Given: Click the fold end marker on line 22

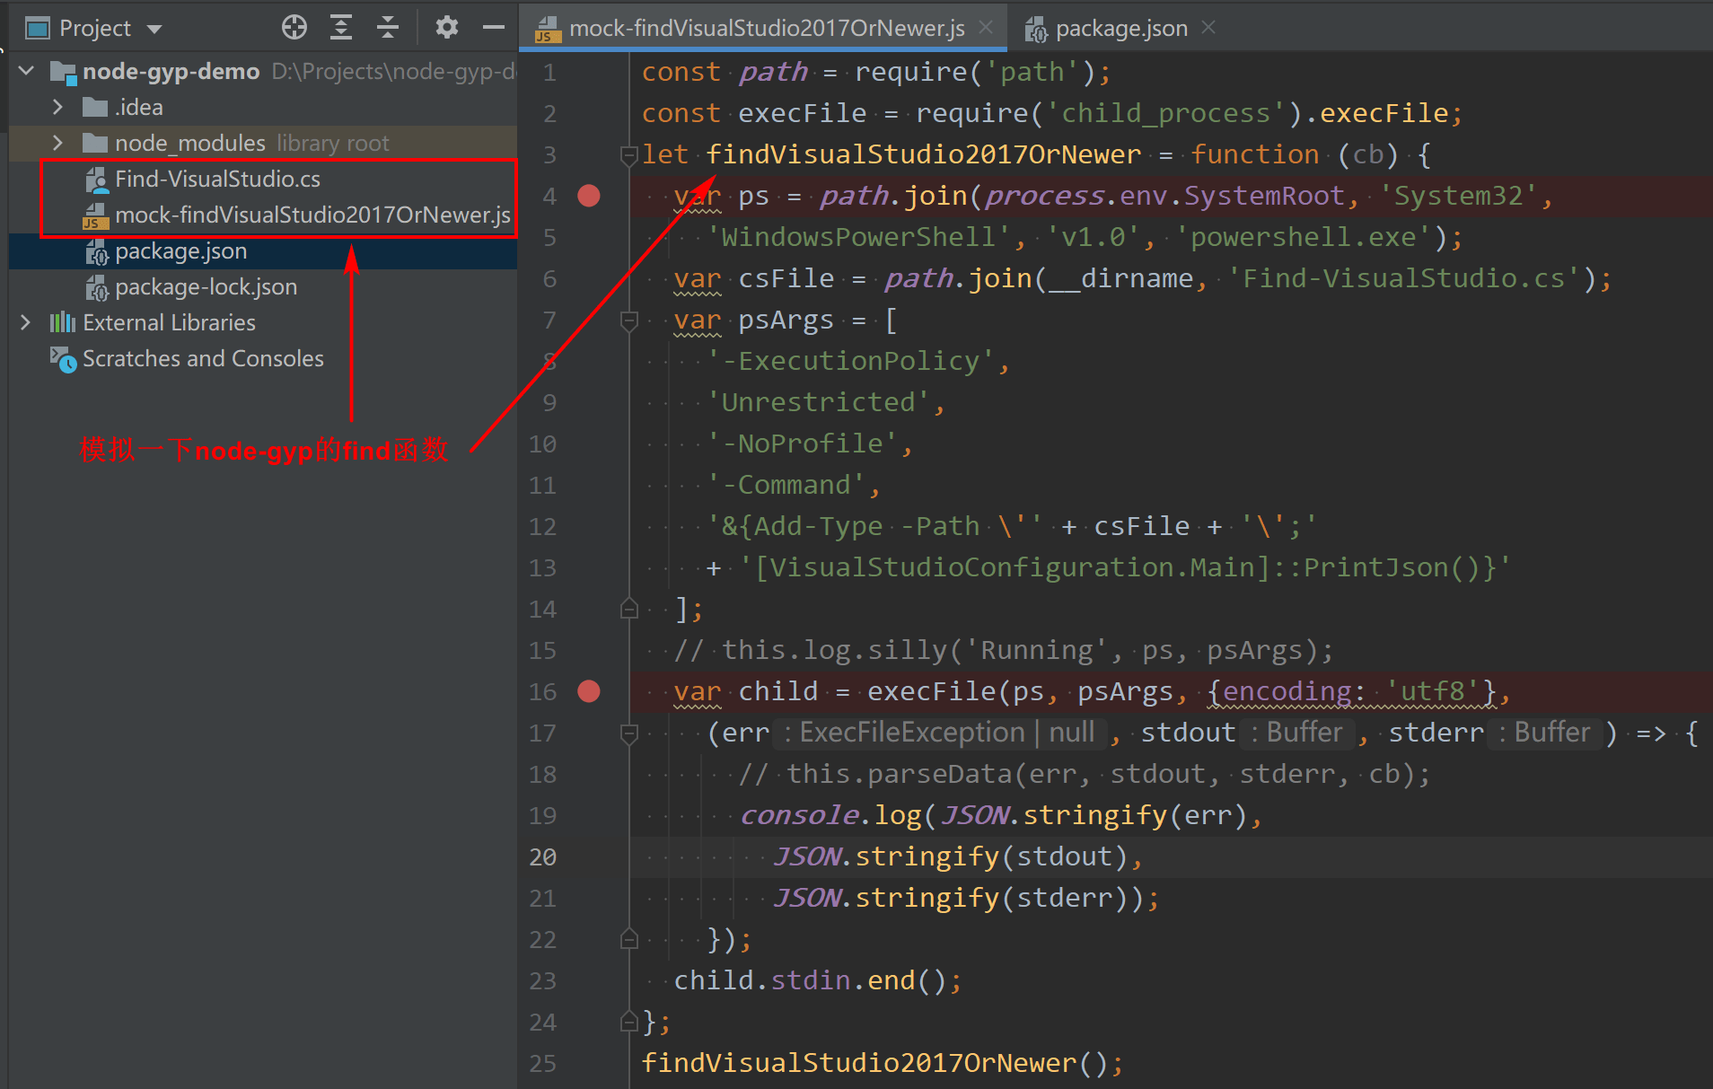Looking at the screenshot, I should 628,939.
